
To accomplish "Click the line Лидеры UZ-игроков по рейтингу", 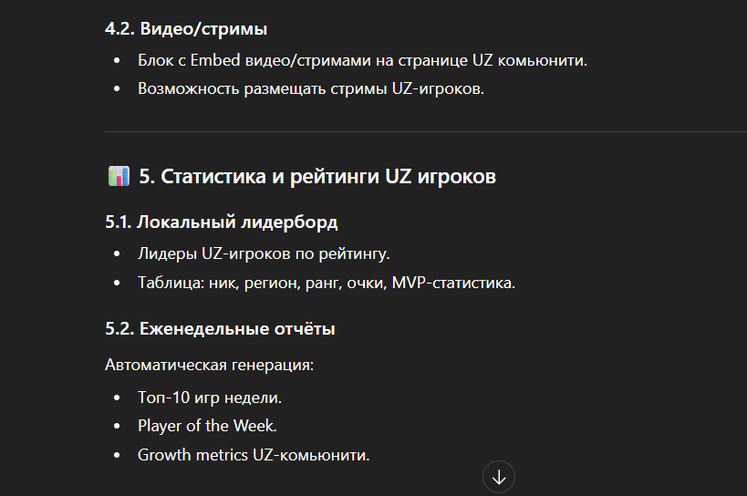I will pos(264,253).
